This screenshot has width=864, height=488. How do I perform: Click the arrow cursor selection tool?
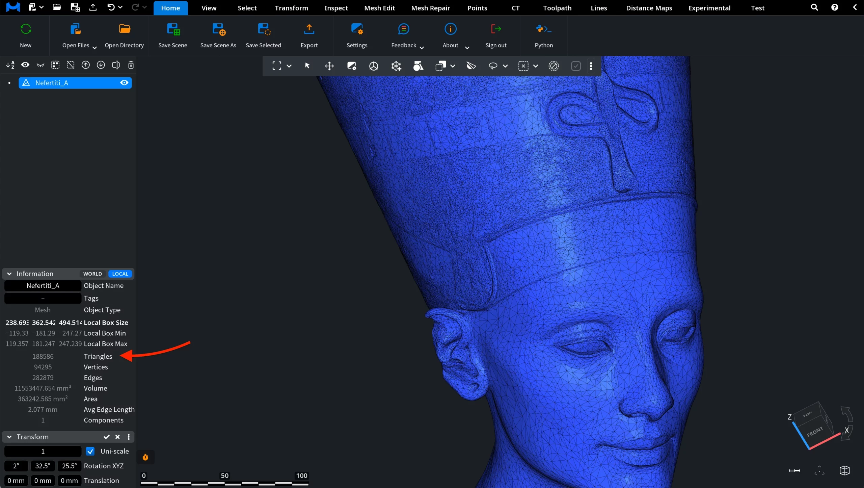(307, 66)
